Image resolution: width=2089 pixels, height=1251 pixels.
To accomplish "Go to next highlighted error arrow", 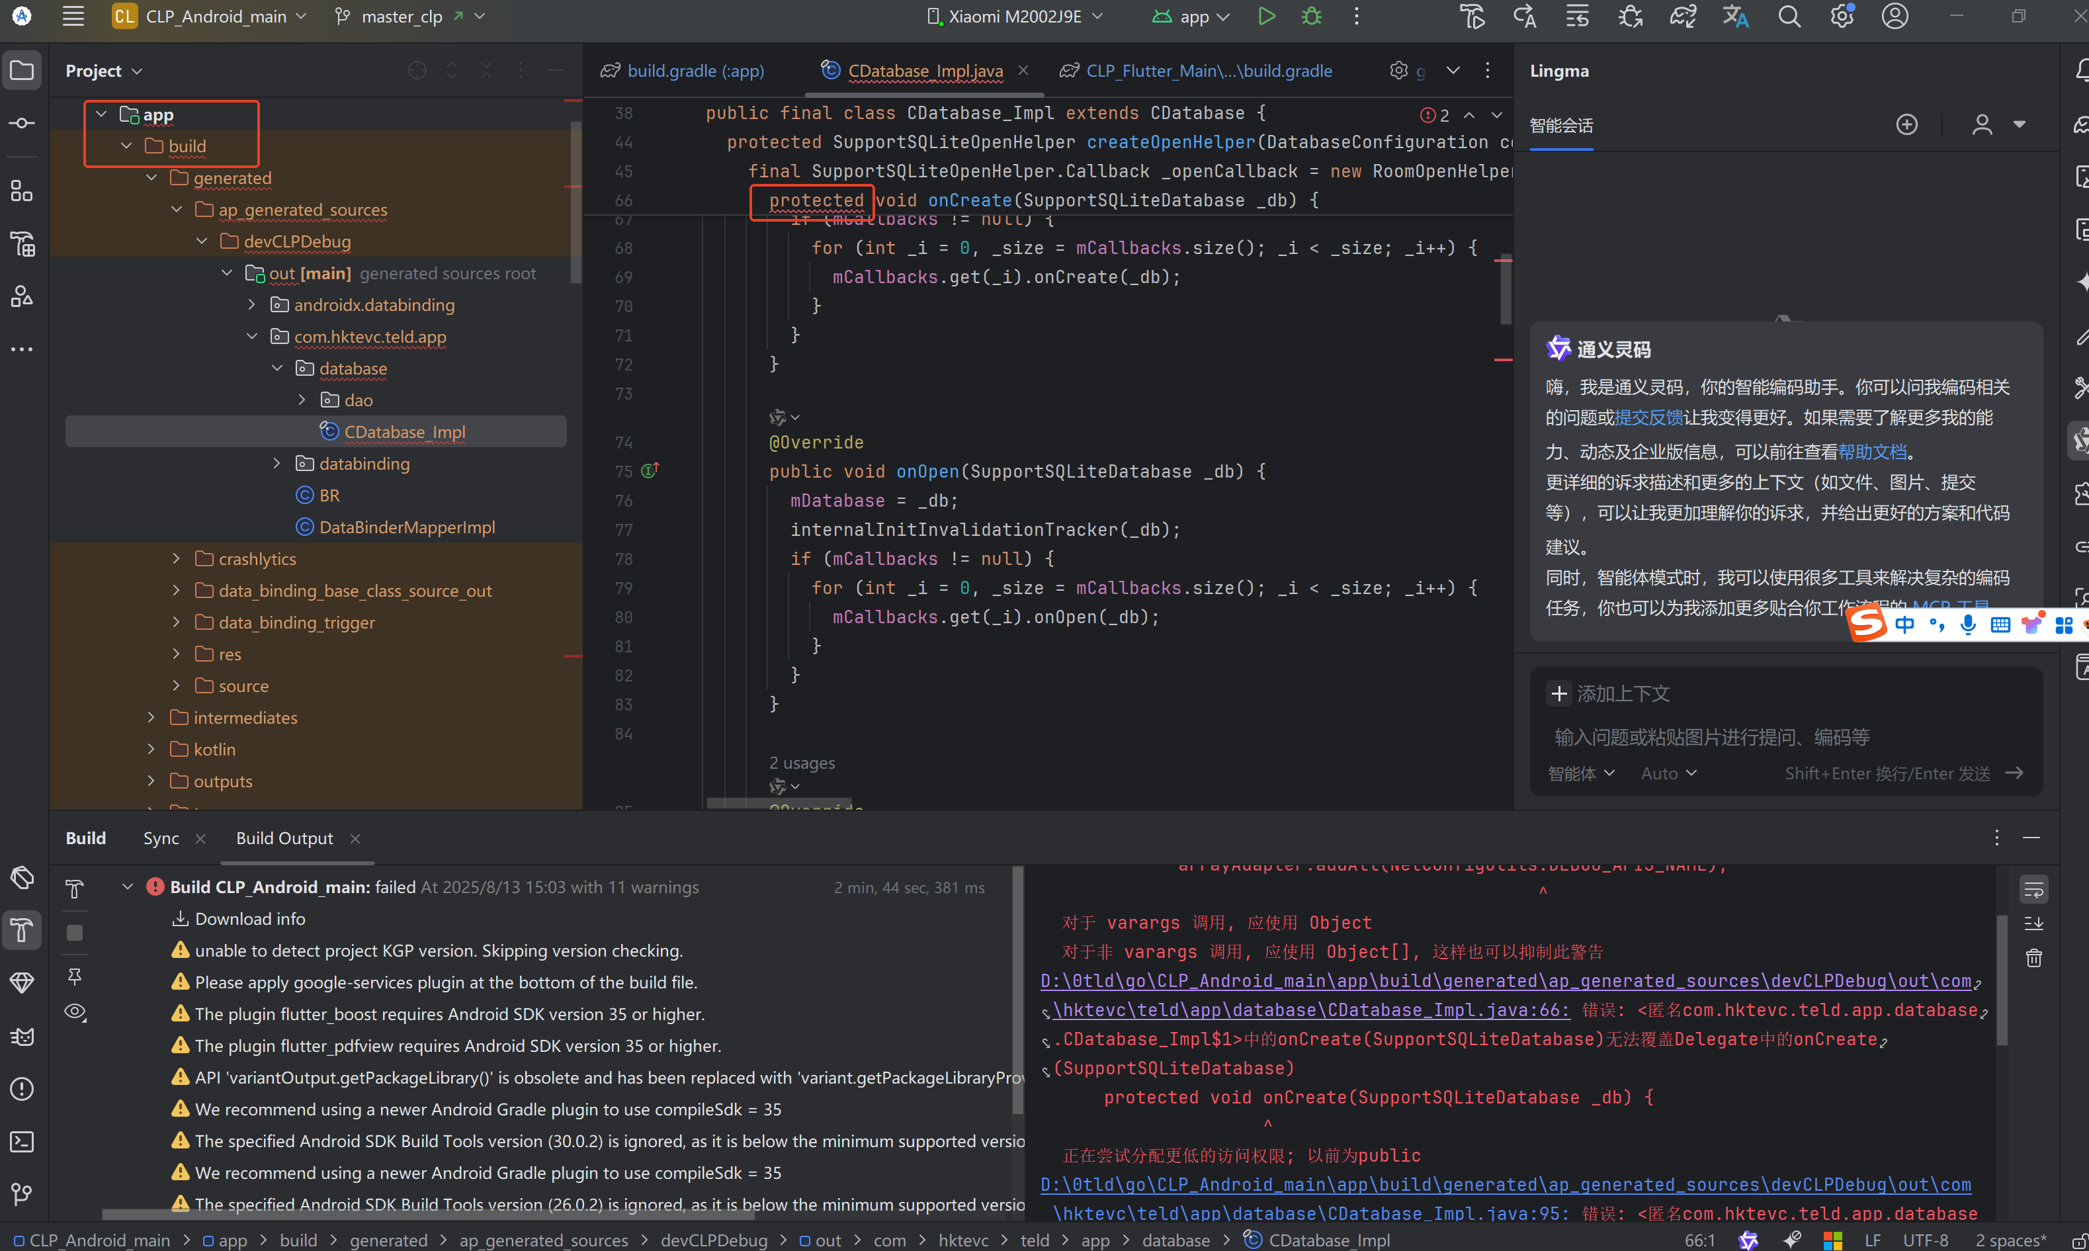I will click(1496, 114).
